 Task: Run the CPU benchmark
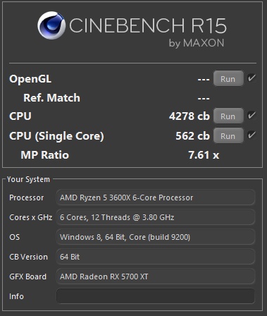tap(228, 116)
